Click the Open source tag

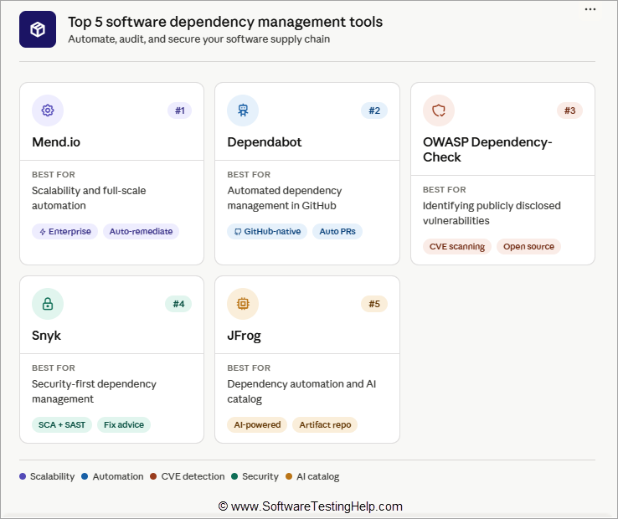tap(528, 247)
